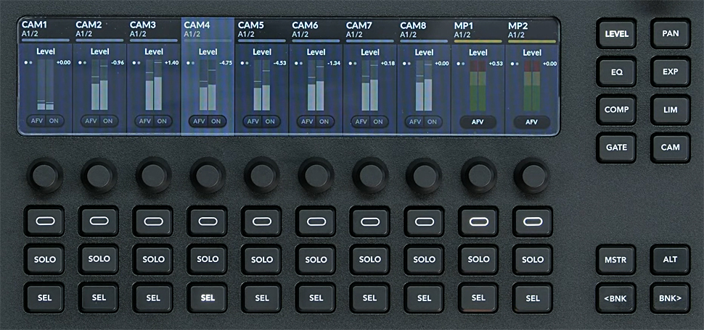Click the rotary knob under MP2
704x330 pixels.
532,176
